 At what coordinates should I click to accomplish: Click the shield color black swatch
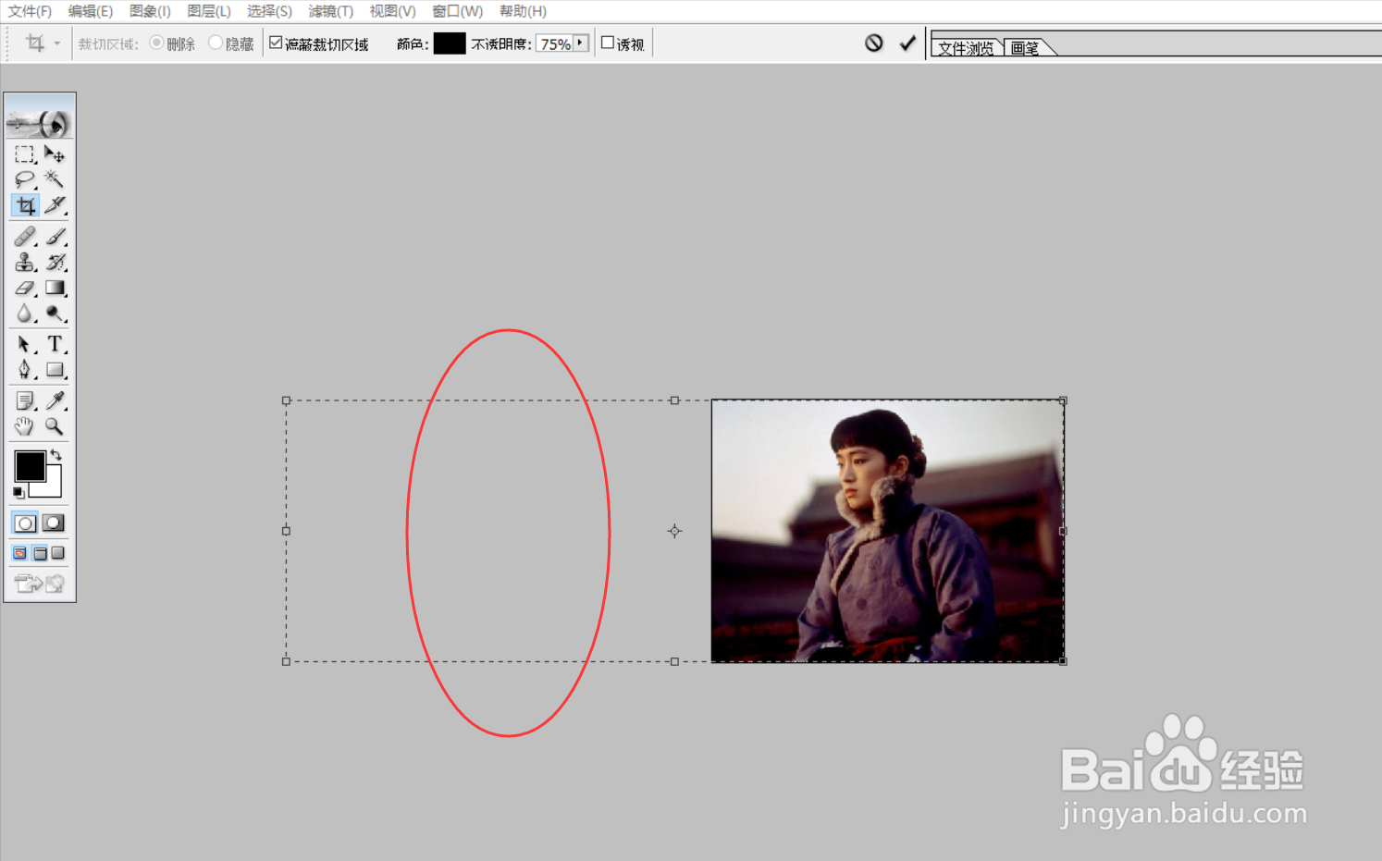450,43
